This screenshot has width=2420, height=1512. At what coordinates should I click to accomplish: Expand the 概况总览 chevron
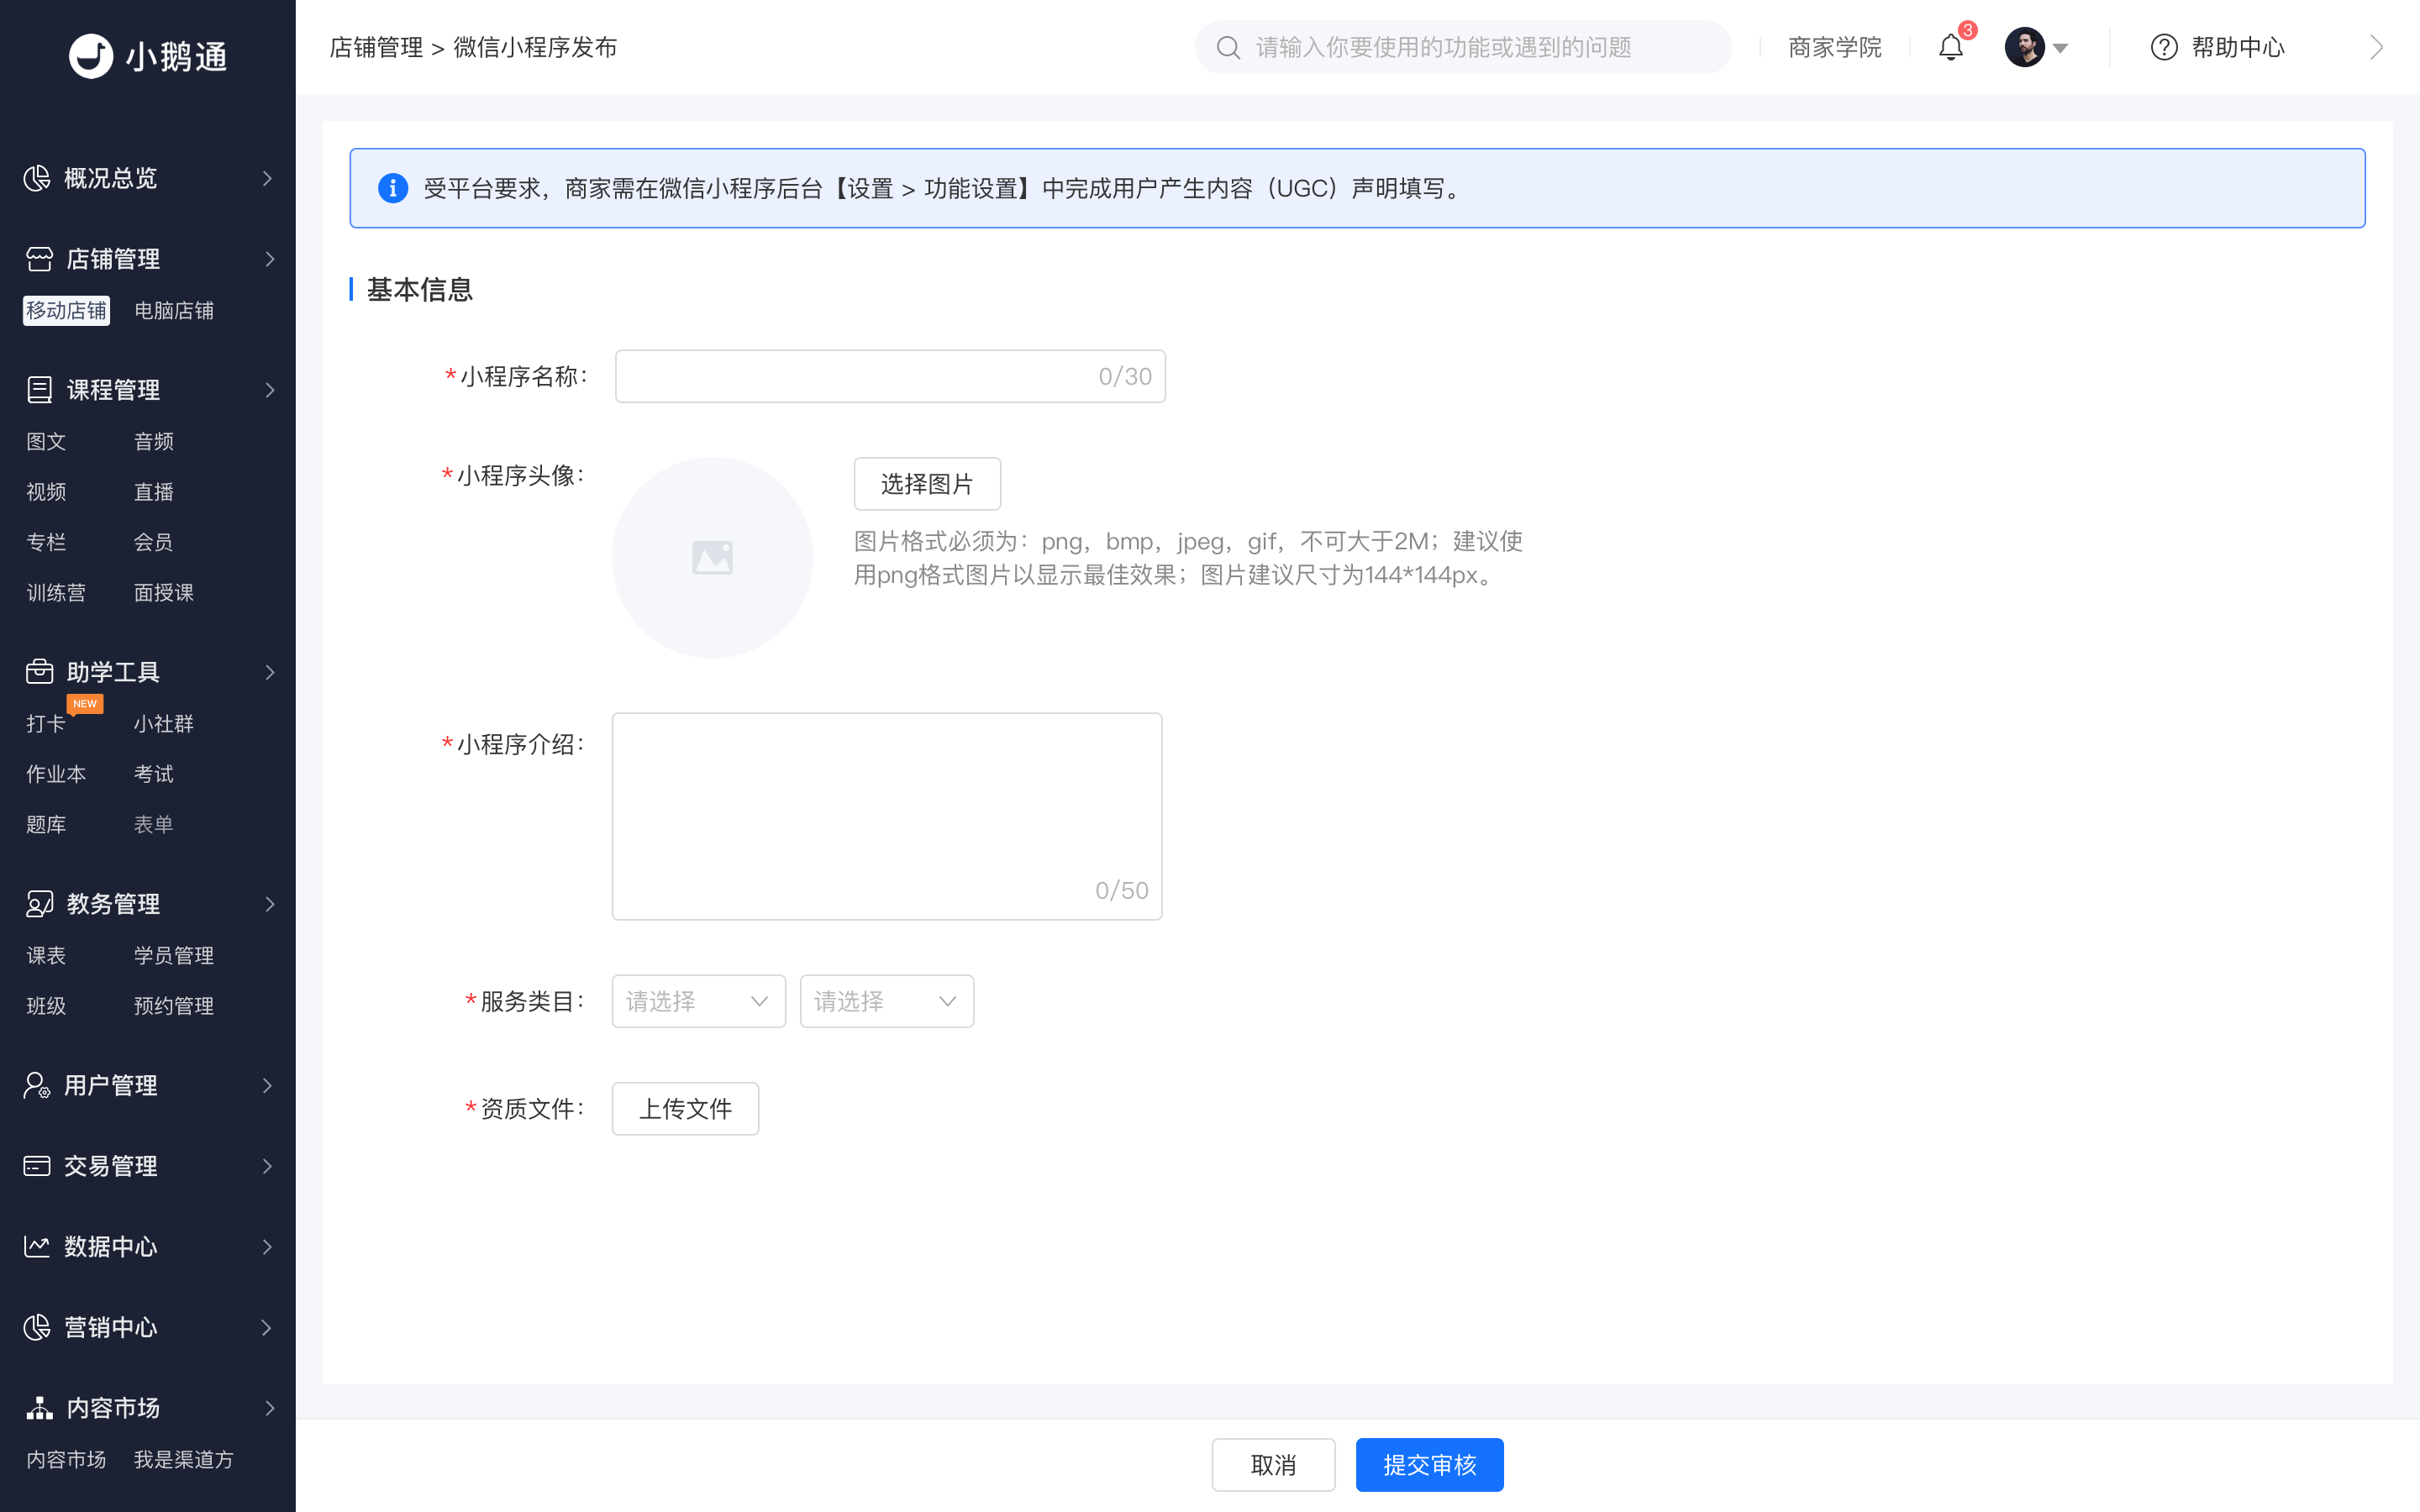coord(267,178)
